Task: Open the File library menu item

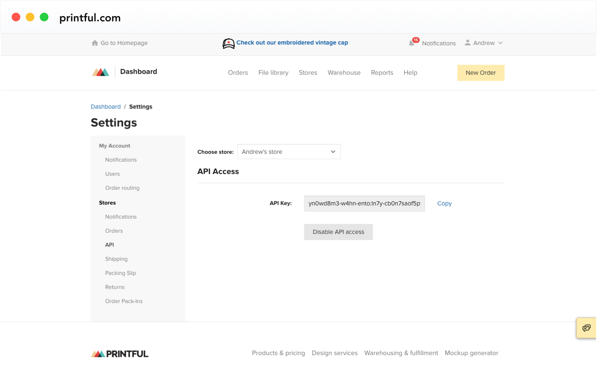Action: click(x=273, y=73)
